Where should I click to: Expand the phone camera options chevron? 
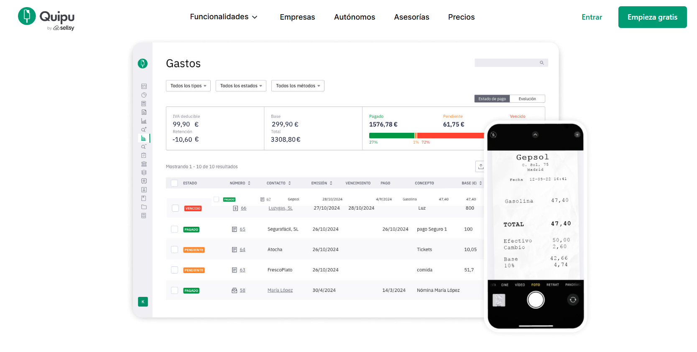(x=535, y=134)
